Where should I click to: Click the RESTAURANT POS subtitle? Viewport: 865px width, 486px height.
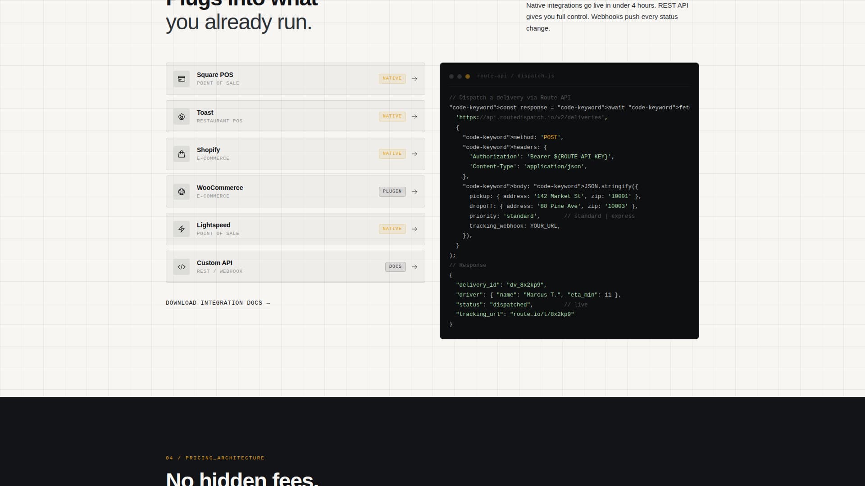(x=219, y=121)
